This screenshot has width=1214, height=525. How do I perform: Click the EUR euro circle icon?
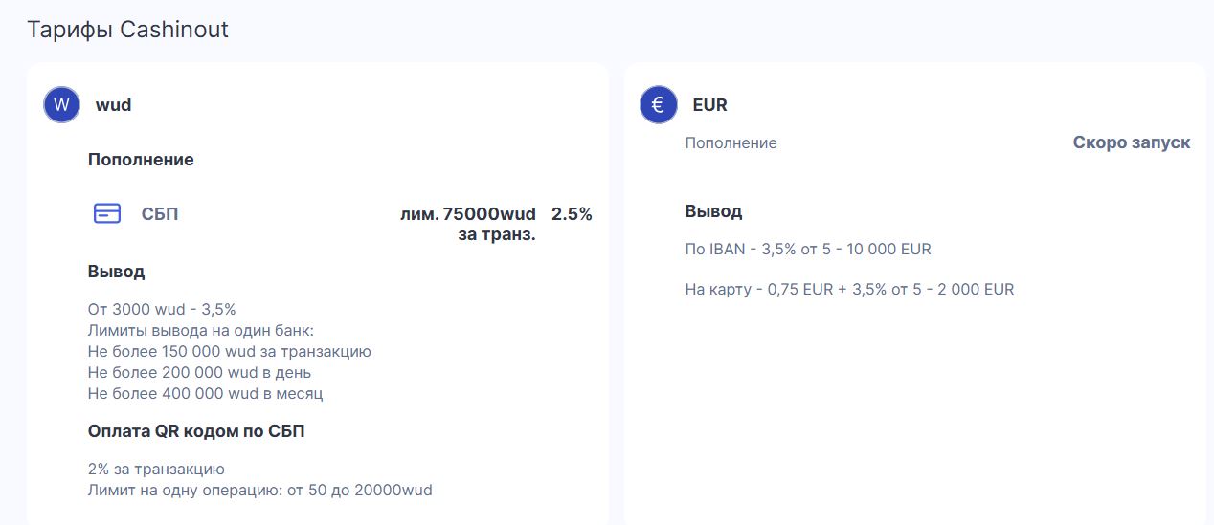[x=658, y=104]
